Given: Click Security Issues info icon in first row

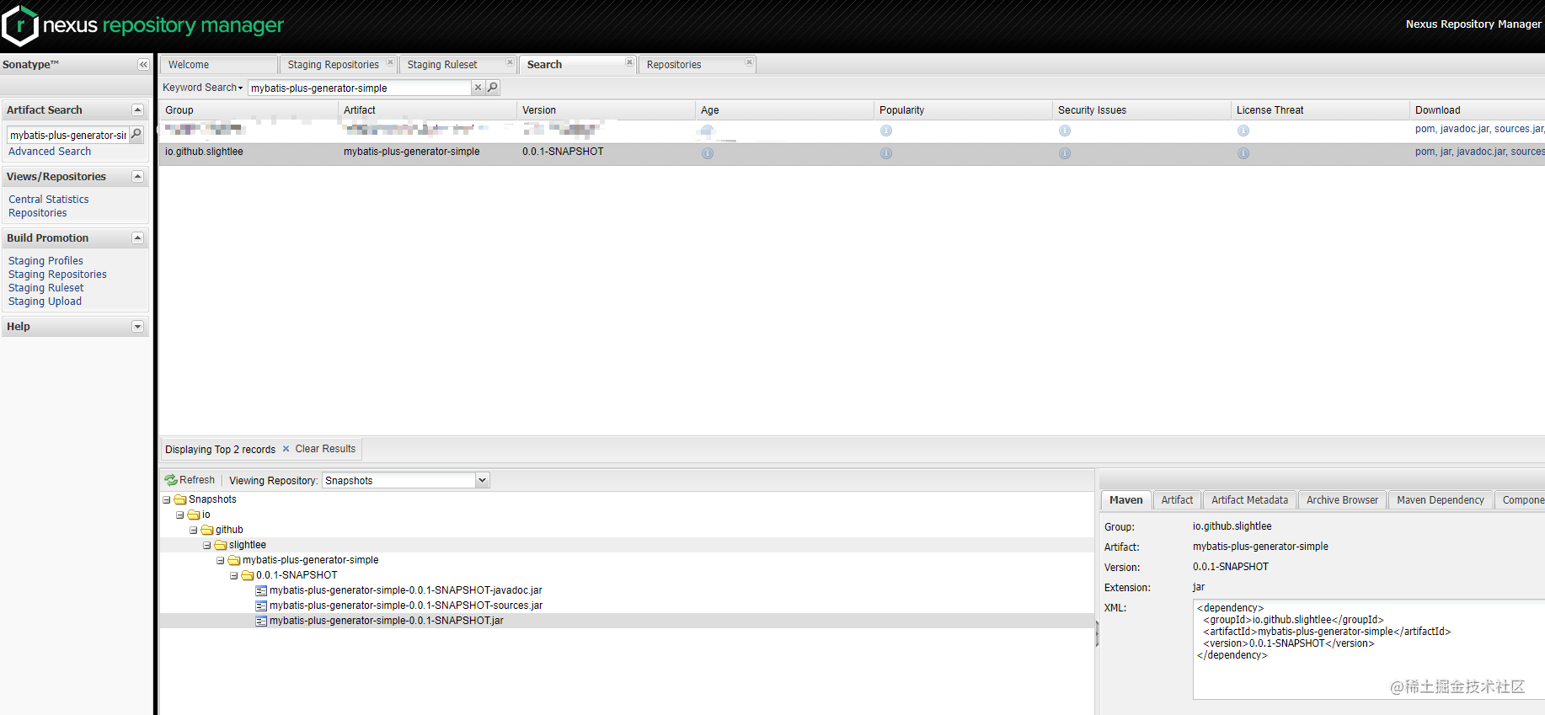Looking at the screenshot, I should (x=1065, y=131).
